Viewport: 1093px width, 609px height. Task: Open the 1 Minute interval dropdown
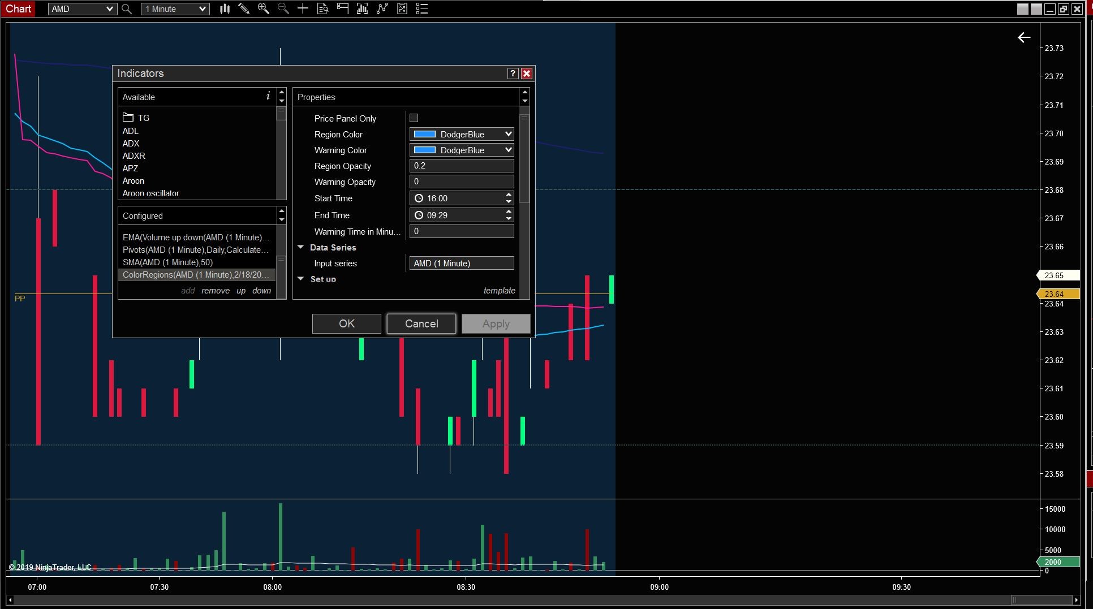[x=175, y=9]
